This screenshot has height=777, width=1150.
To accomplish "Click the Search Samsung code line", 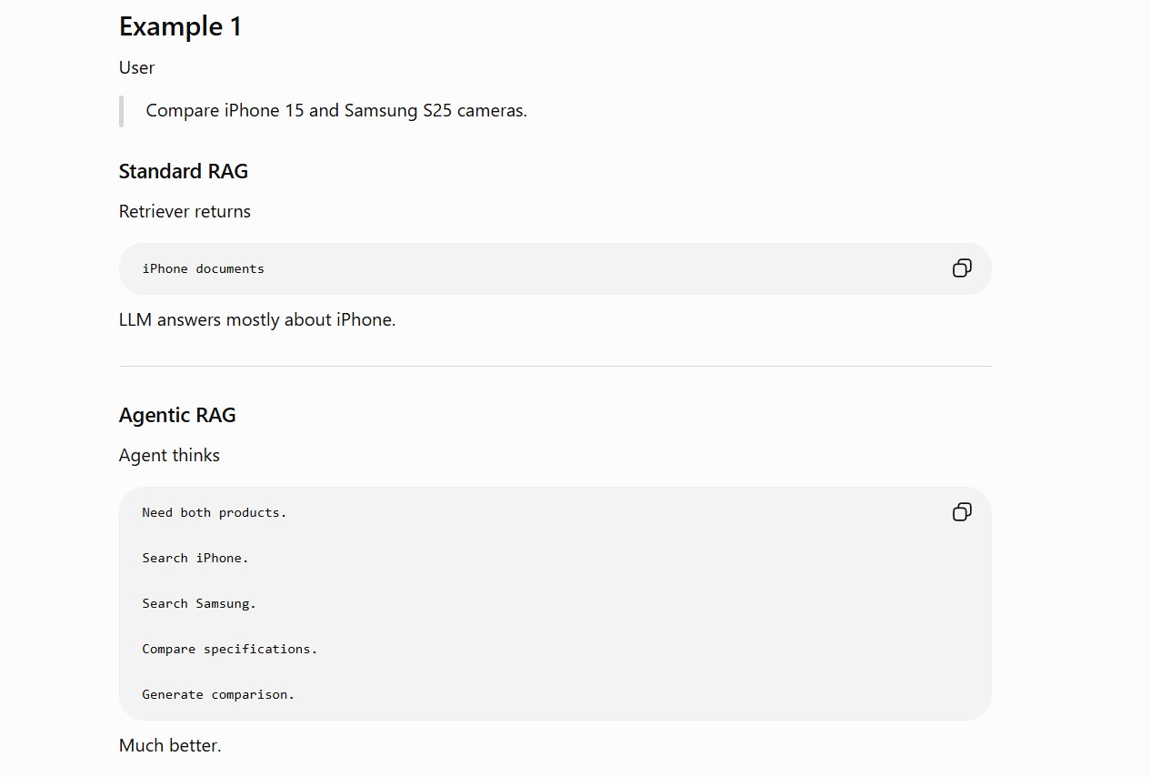I will (x=199, y=603).
